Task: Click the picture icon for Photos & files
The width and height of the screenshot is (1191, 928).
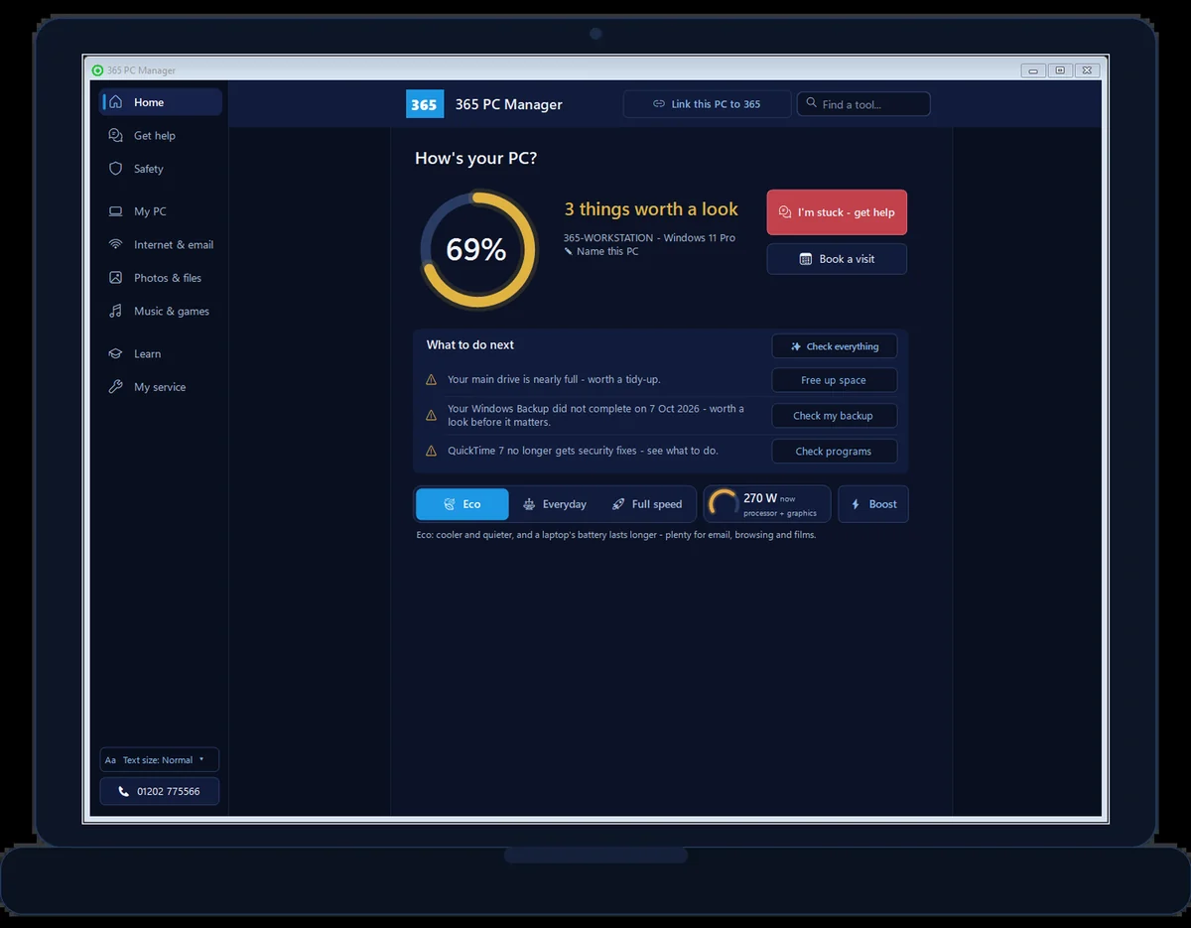Action: (116, 278)
